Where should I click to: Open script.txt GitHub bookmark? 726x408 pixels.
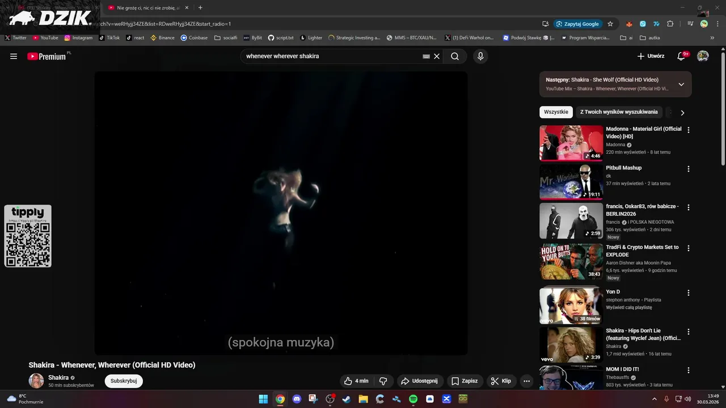[x=281, y=38]
